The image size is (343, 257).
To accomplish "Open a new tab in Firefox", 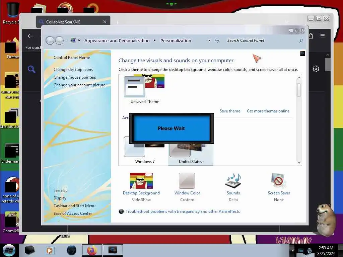I will [117, 22].
